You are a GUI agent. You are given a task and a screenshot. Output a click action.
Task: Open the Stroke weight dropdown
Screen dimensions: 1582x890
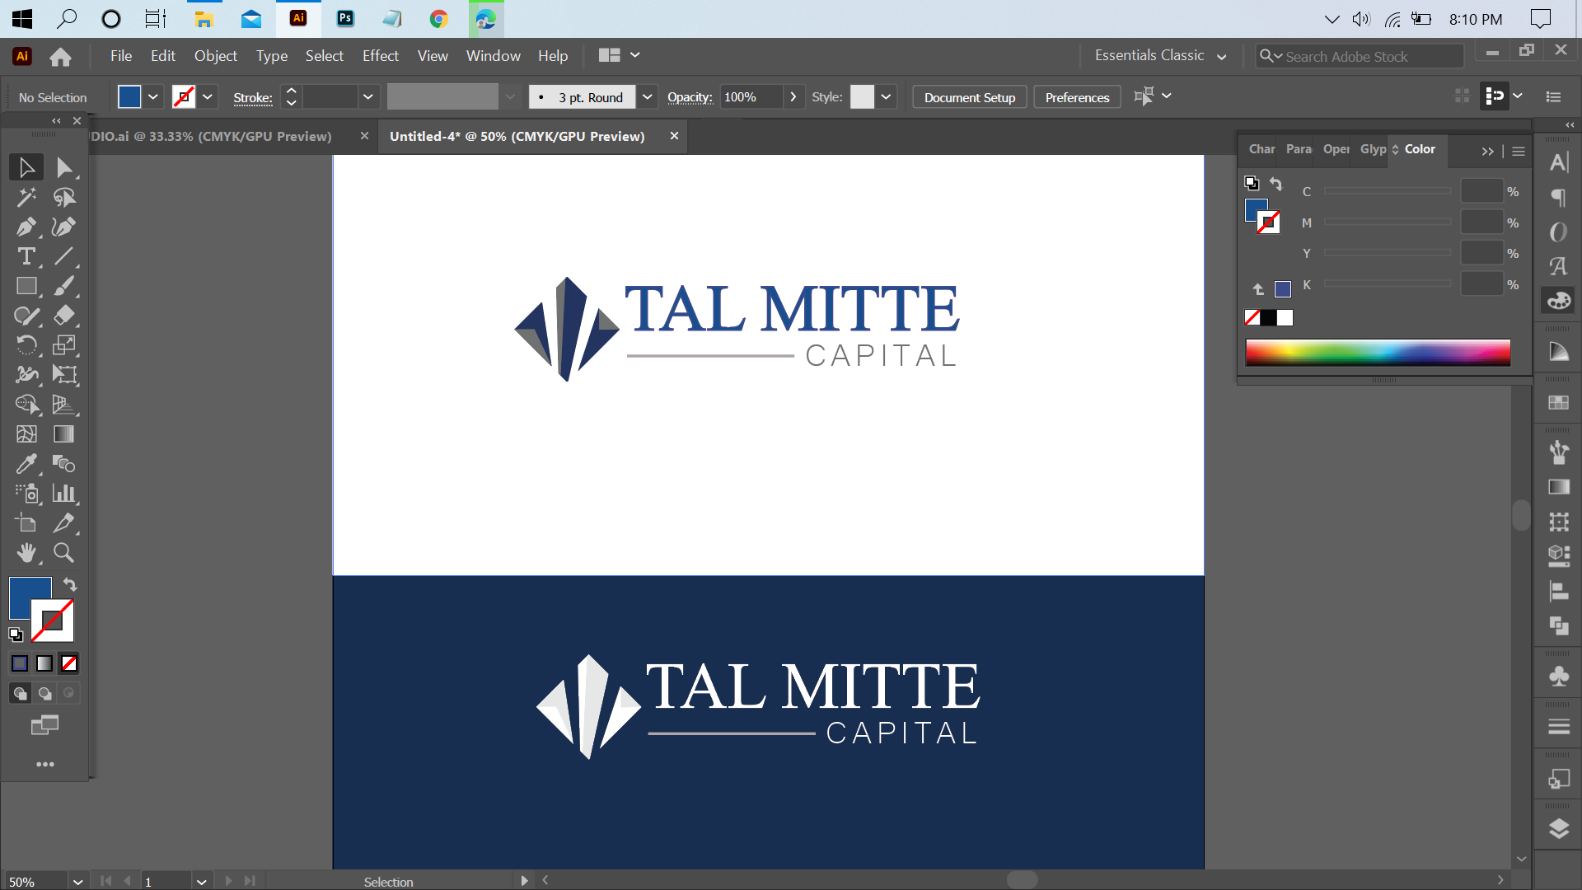[367, 96]
